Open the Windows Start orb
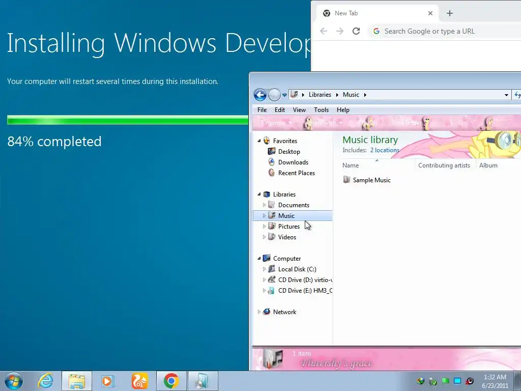521x391 pixels. point(13,381)
